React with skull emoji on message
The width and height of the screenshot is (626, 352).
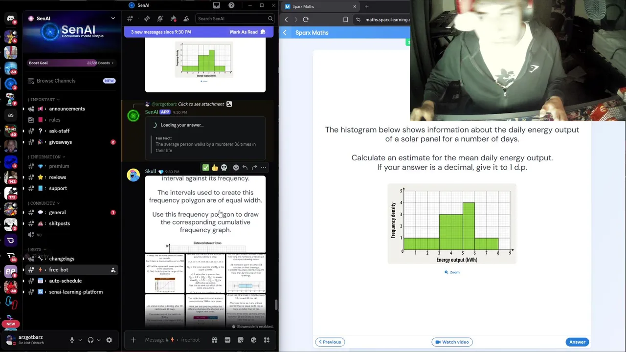click(x=224, y=168)
